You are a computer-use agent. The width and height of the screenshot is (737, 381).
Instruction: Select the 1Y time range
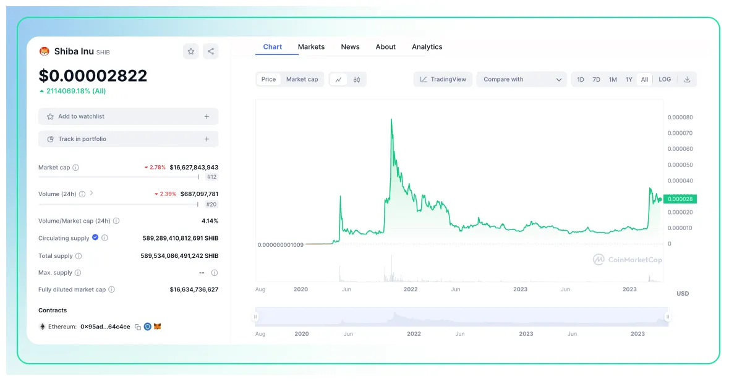pos(629,79)
